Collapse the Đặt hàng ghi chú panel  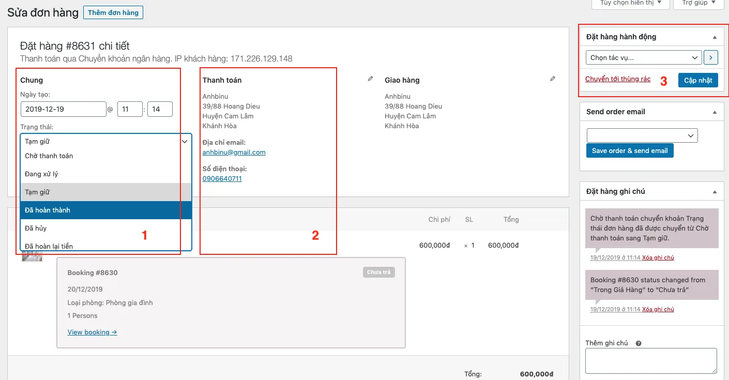pyautogui.click(x=715, y=192)
